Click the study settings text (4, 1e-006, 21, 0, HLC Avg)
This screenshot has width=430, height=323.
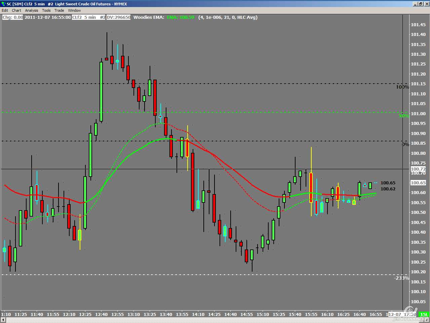228,17
